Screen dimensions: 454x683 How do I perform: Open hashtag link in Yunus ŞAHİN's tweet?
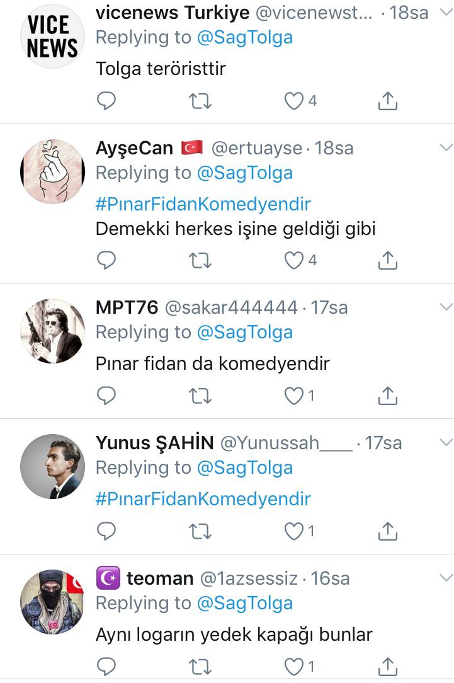[x=203, y=499]
